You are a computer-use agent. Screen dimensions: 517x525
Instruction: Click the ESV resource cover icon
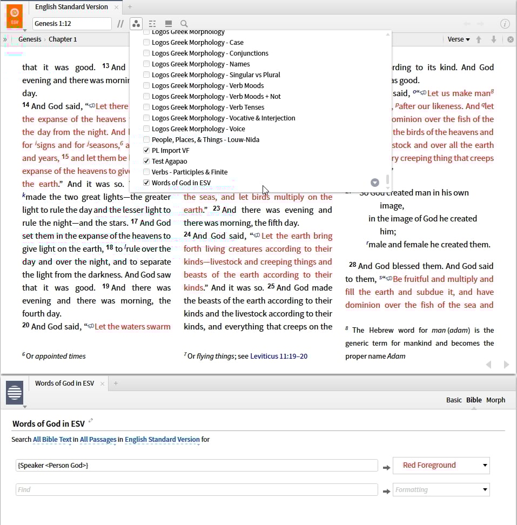pos(15,16)
